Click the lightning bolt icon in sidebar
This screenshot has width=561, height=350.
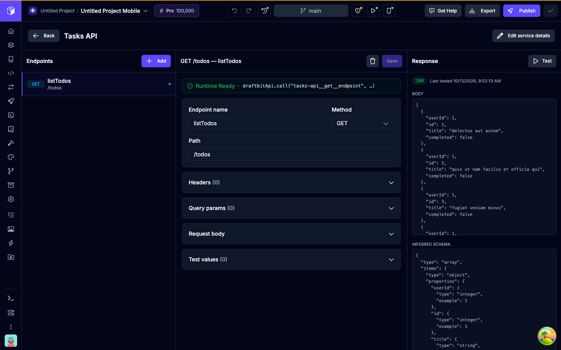point(11,243)
